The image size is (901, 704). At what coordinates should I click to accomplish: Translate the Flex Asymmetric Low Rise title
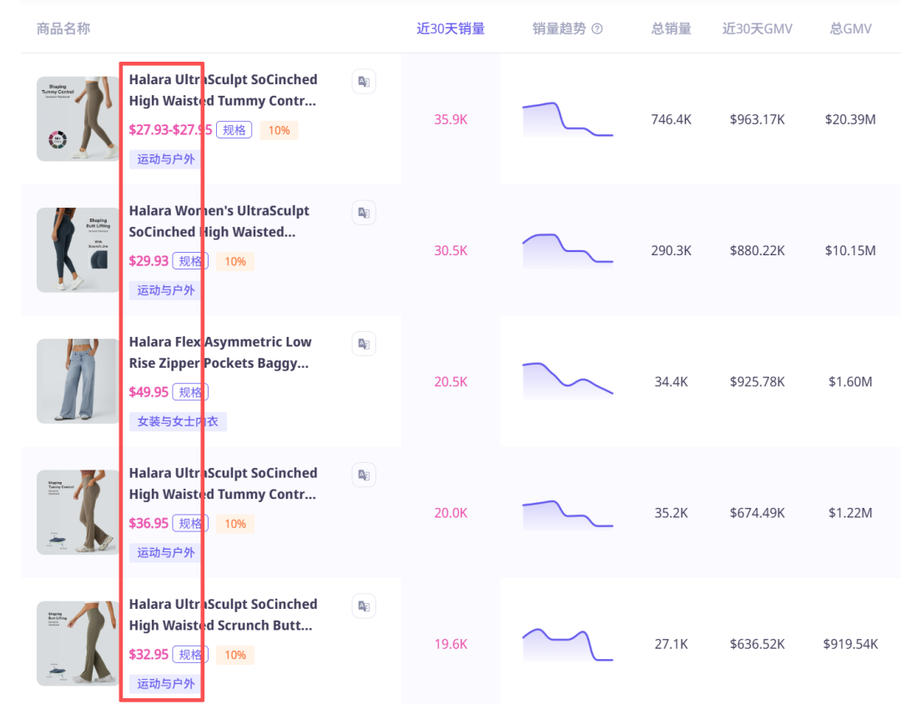(364, 344)
